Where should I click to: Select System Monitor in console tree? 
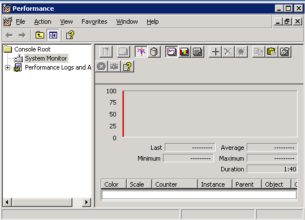pyautogui.click(x=46, y=58)
